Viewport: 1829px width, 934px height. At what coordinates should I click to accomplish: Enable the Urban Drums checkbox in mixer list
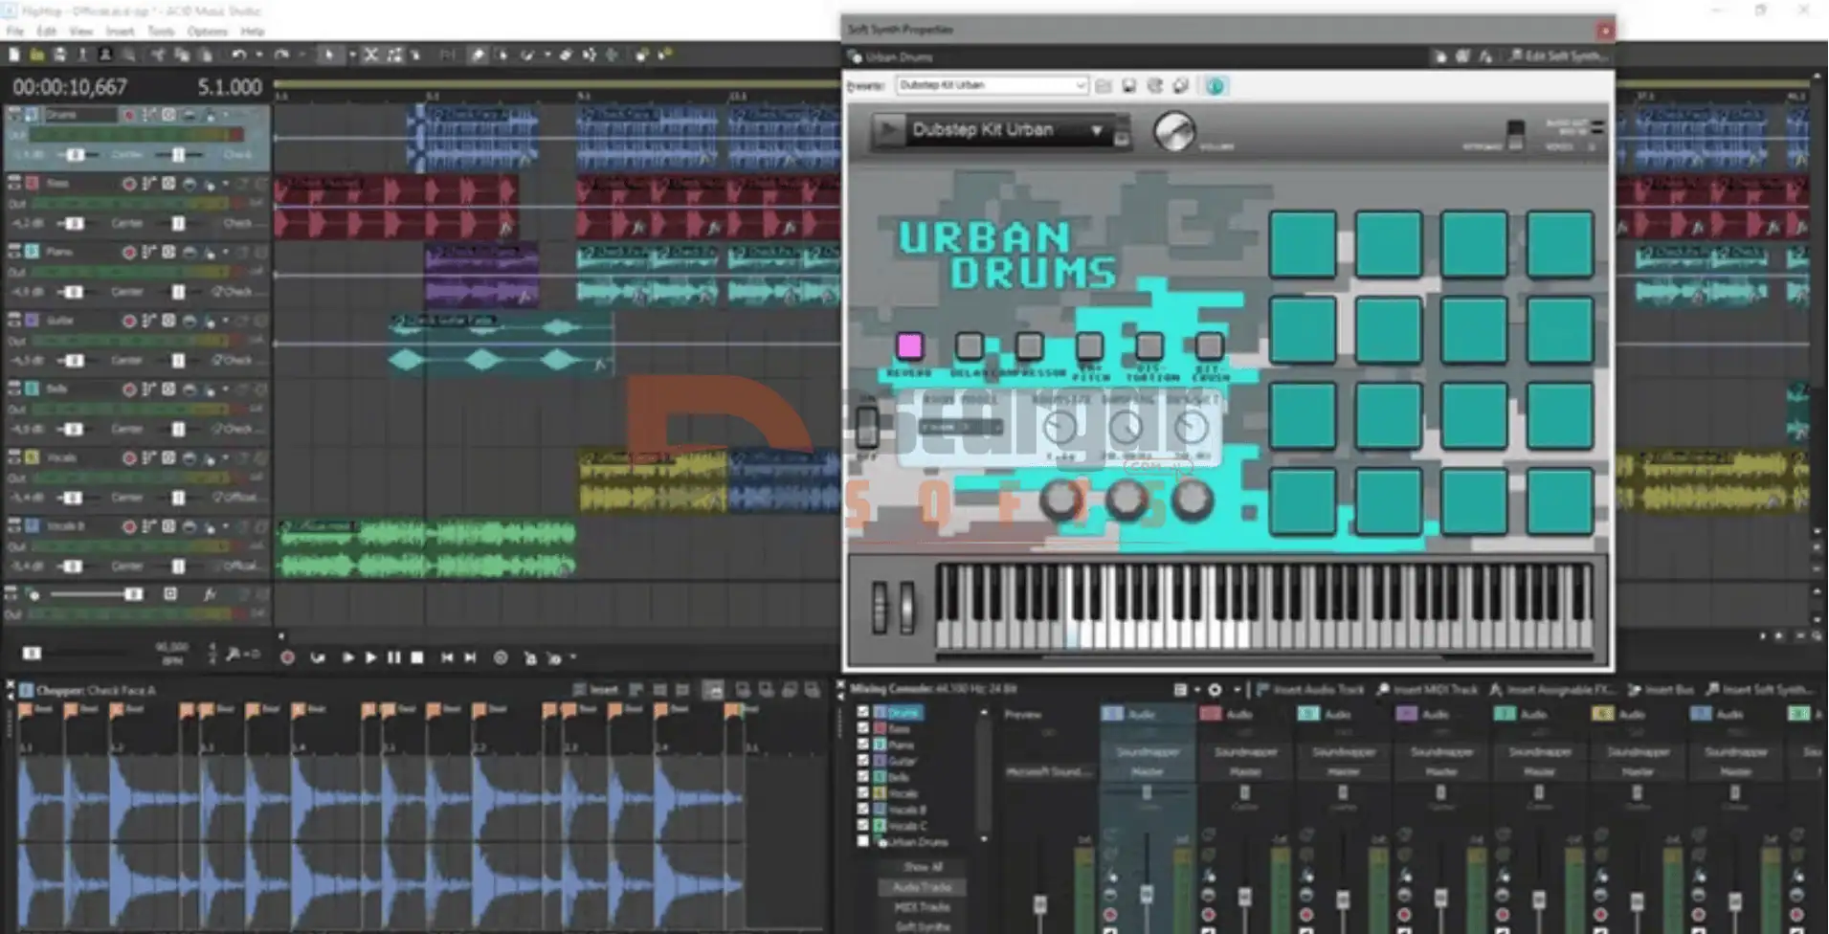[862, 841]
